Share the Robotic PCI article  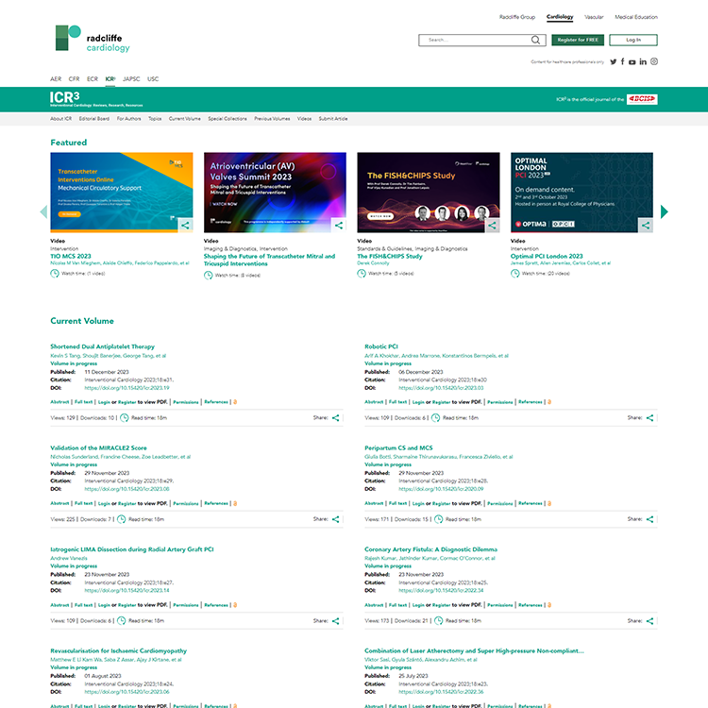[649, 417]
